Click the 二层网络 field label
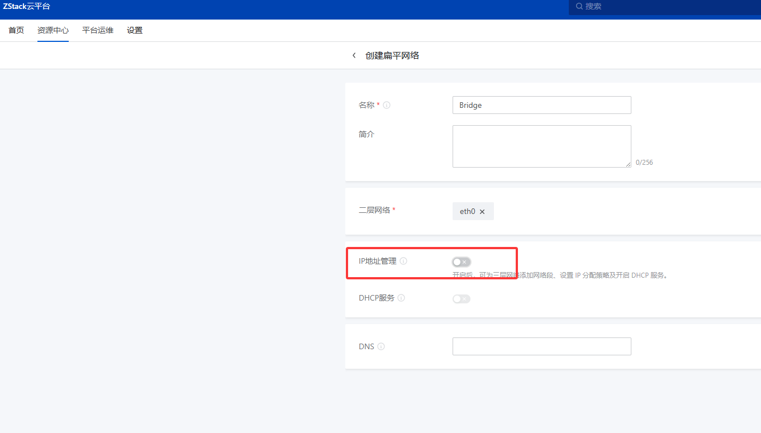Image resolution: width=761 pixels, height=433 pixels. pyautogui.click(x=374, y=210)
